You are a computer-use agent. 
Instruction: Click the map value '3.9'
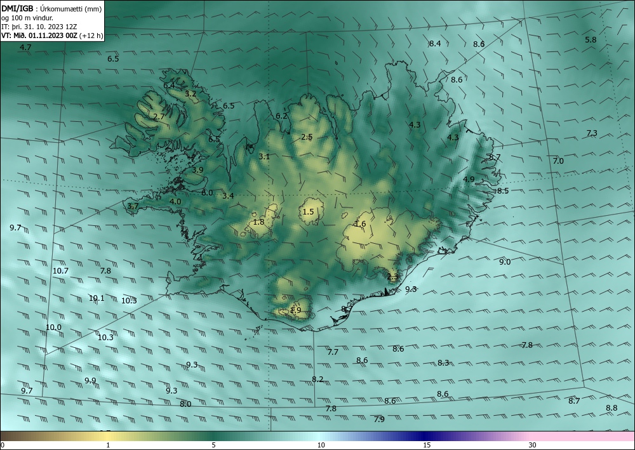pyautogui.click(x=197, y=170)
